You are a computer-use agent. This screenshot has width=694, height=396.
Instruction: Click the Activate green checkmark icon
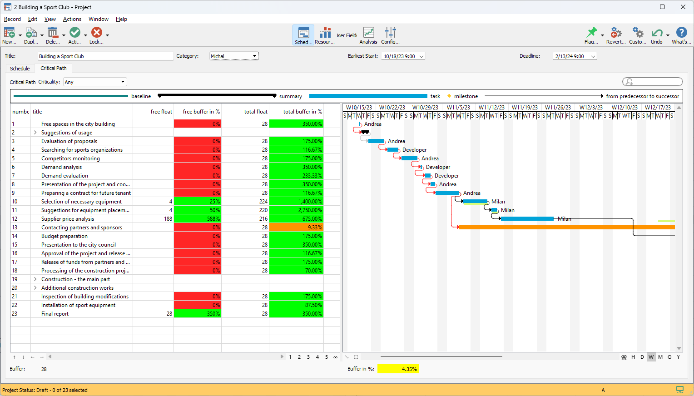(x=75, y=33)
